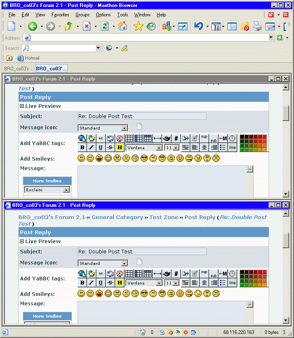Click the Hotmail favorites link
This screenshot has height=338, width=294.
point(32,58)
